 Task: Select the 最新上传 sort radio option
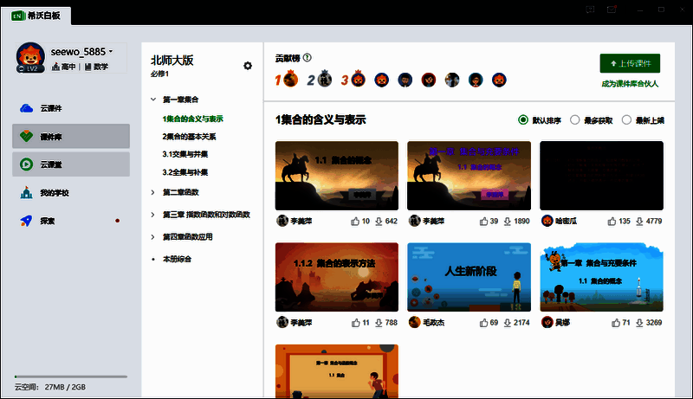(626, 120)
